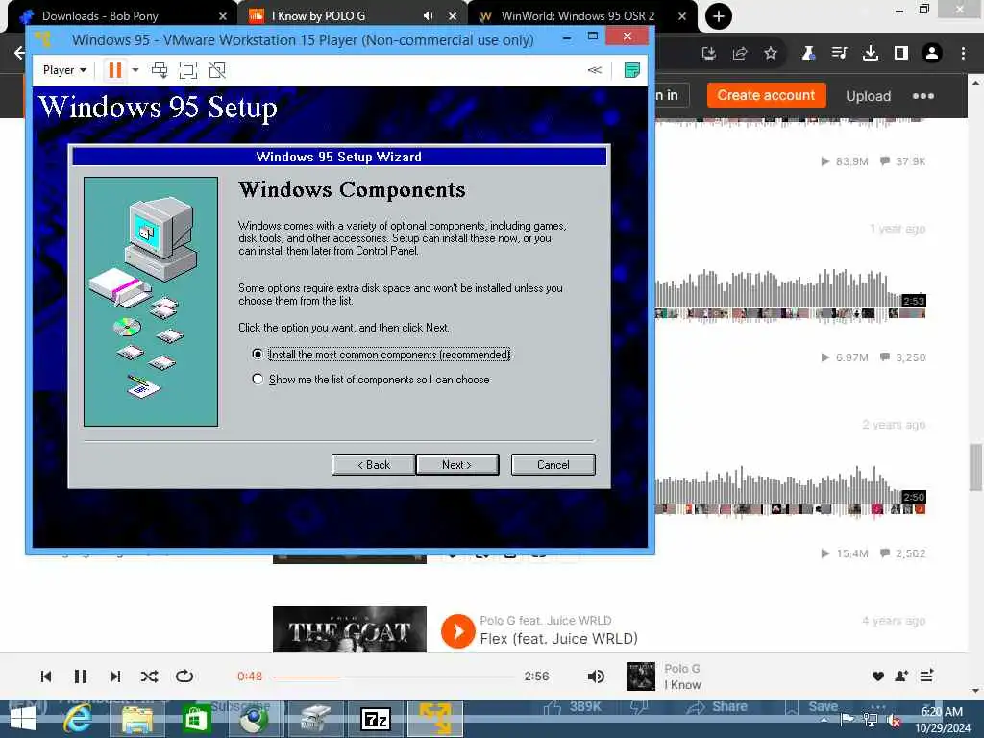984x738 pixels.
Task: Seek within the song progress bar
Action: [x=393, y=676]
